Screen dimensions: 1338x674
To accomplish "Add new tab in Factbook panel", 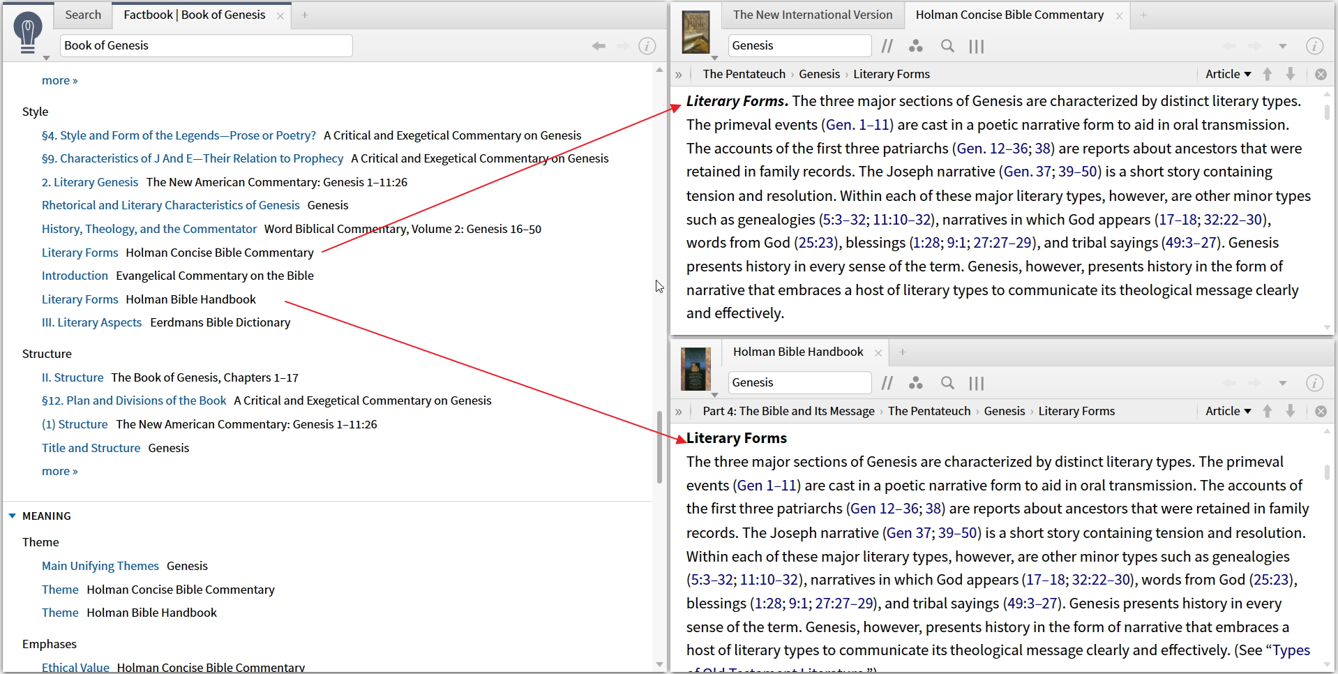I will coord(305,15).
